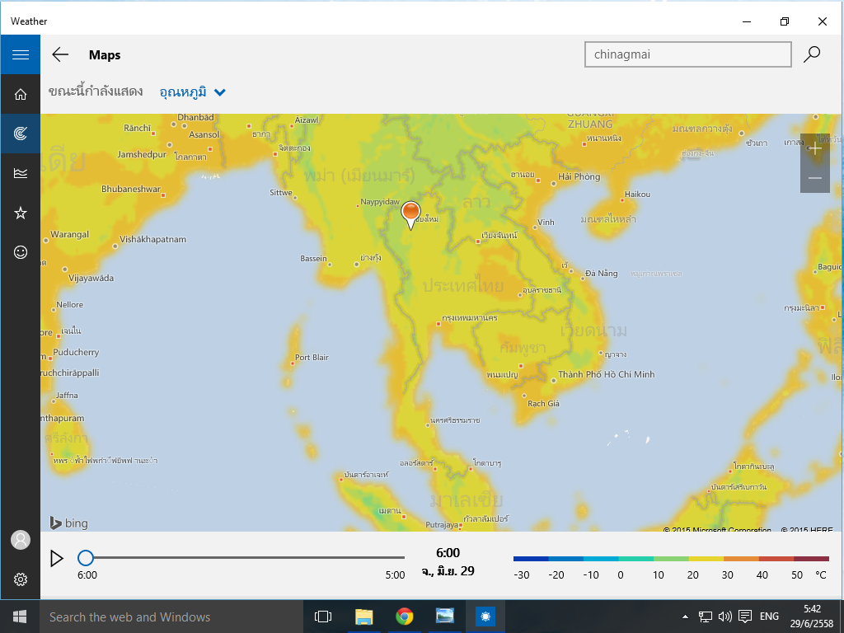The image size is (844, 633).
Task: Zoom in on the map
Action: coord(814,148)
